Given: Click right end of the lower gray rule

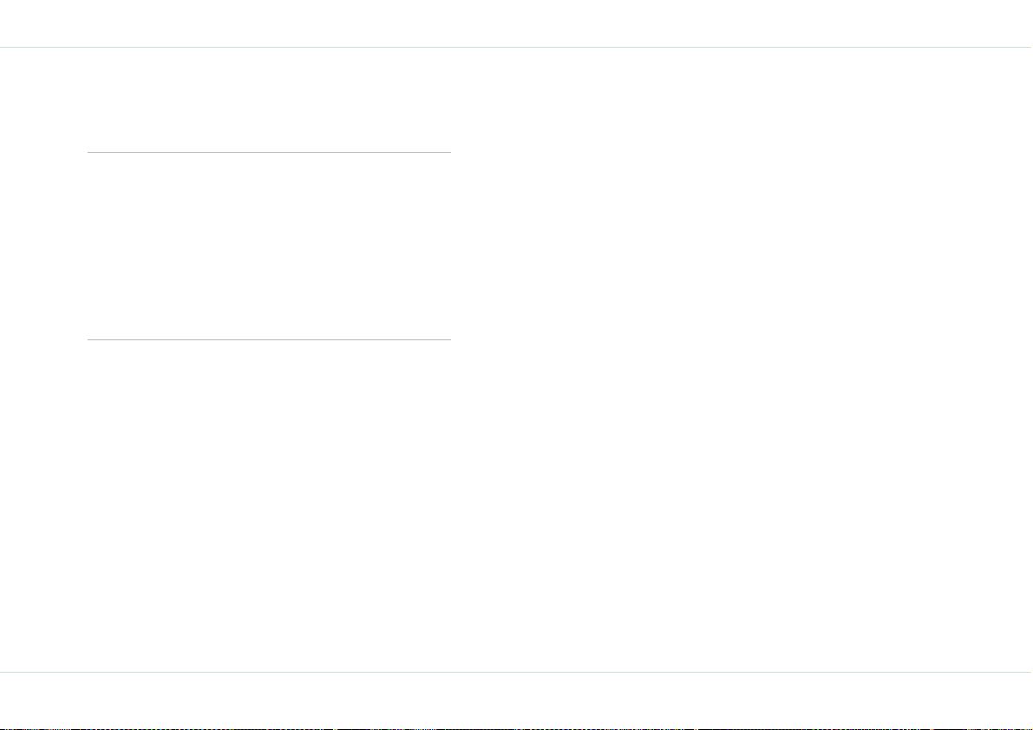Looking at the screenshot, I should tap(448, 340).
